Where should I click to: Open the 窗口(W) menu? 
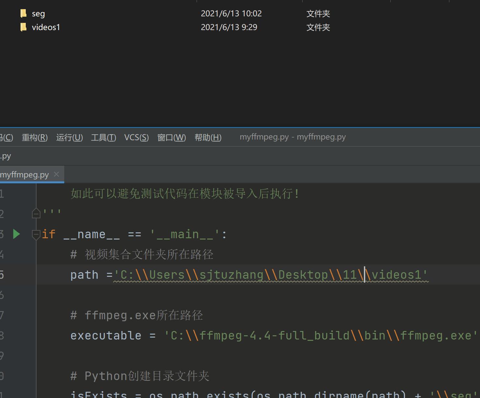171,137
